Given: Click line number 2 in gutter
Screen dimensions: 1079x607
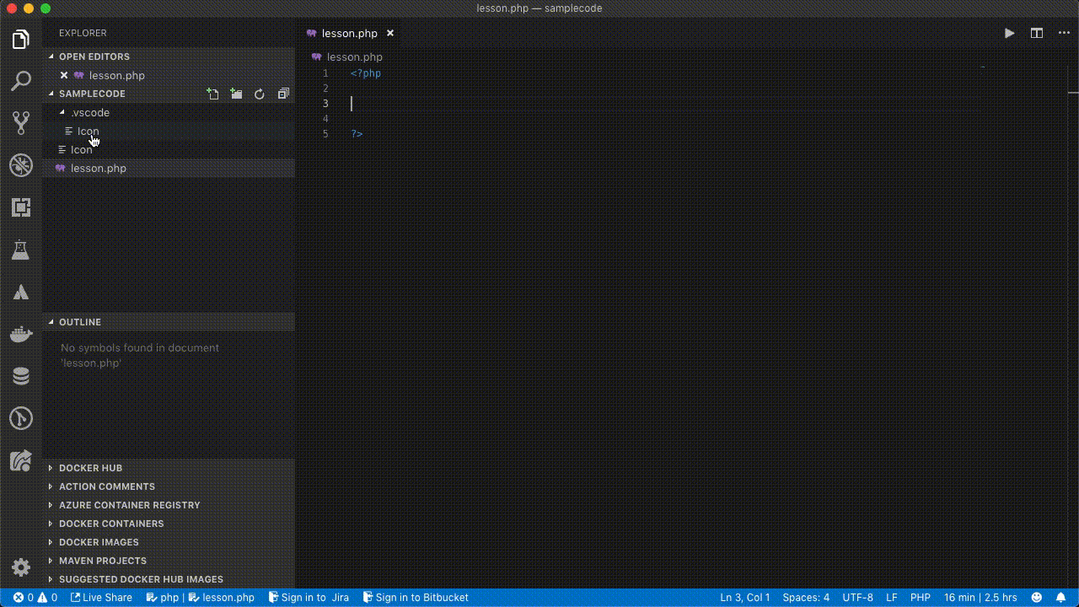Looking at the screenshot, I should click(325, 89).
